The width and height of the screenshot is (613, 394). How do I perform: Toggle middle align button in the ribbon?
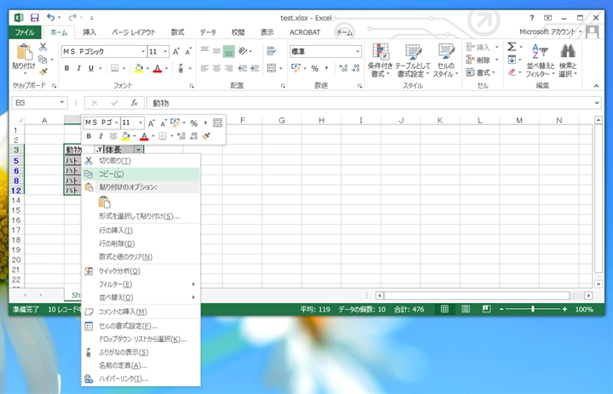tap(216, 51)
